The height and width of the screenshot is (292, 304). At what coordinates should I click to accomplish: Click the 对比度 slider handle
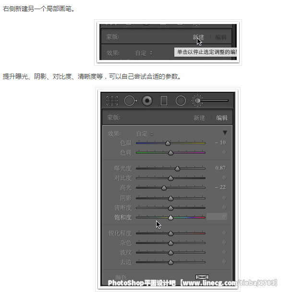170,178
